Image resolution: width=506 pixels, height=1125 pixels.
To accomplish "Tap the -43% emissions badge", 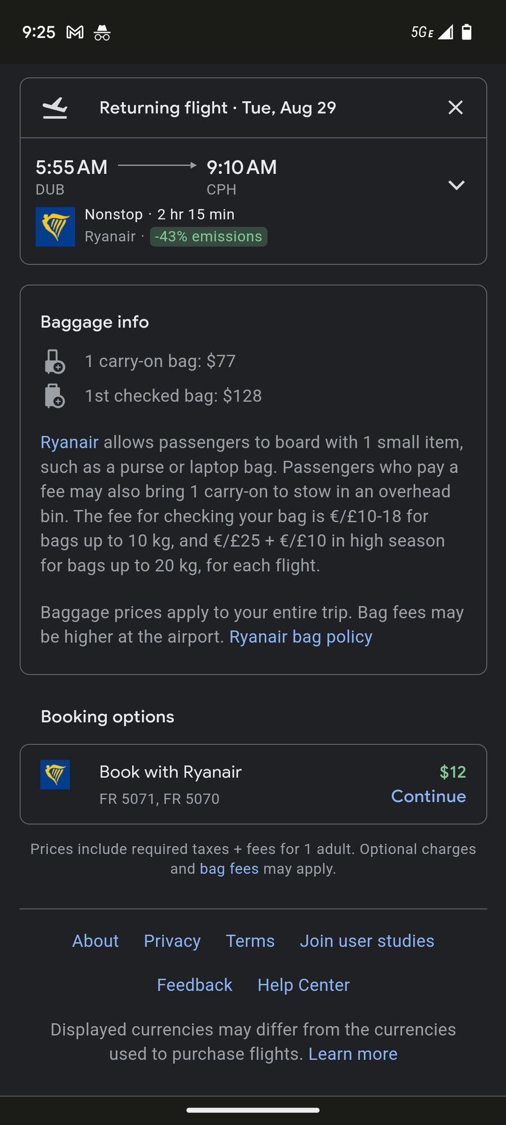I will coord(208,237).
